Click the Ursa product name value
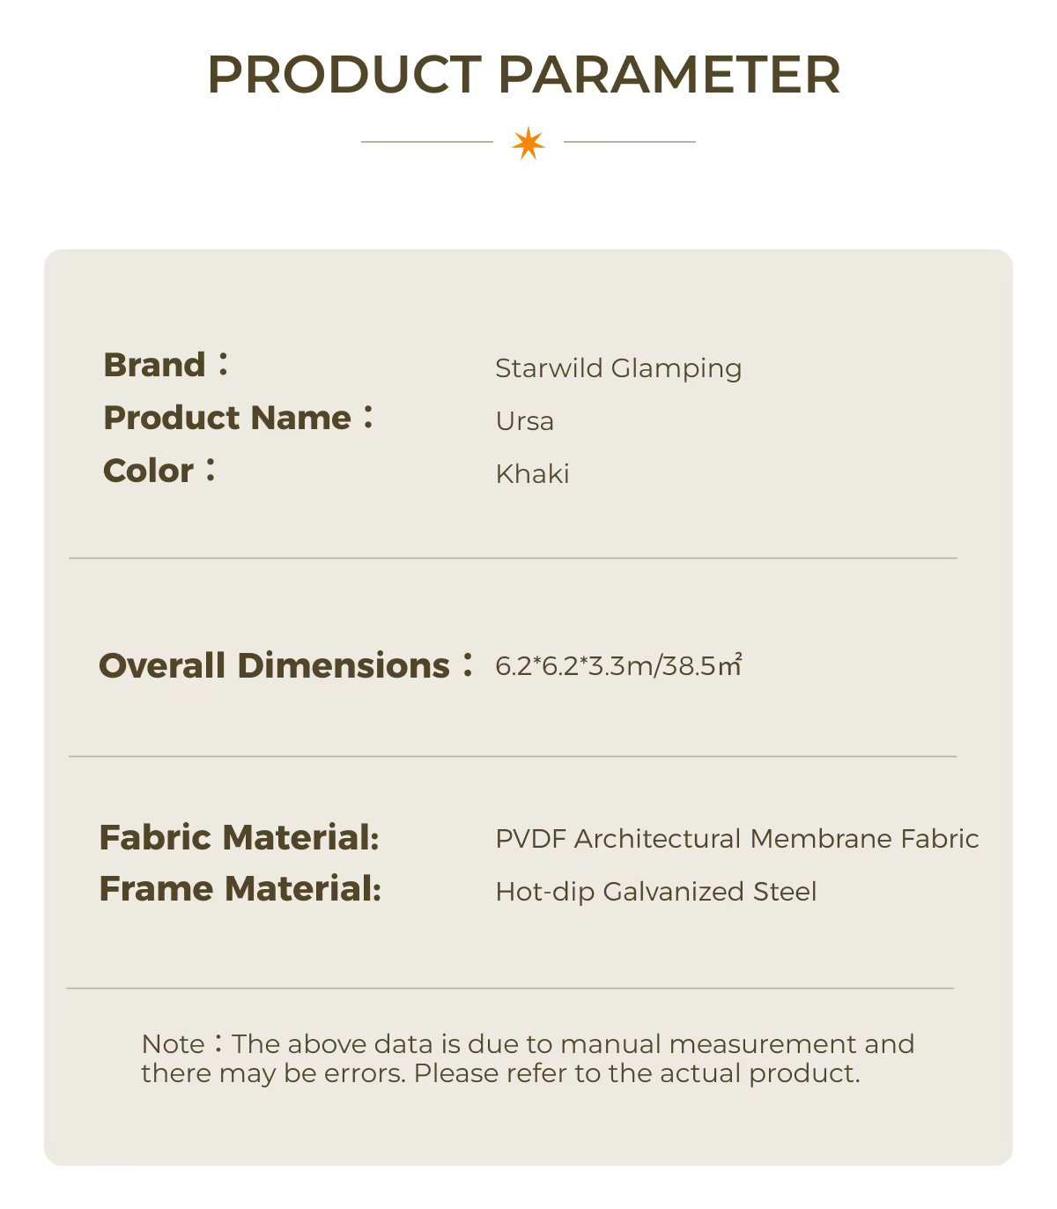Image resolution: width=1057 pixels, height=1209 pixels. point(525,421)
